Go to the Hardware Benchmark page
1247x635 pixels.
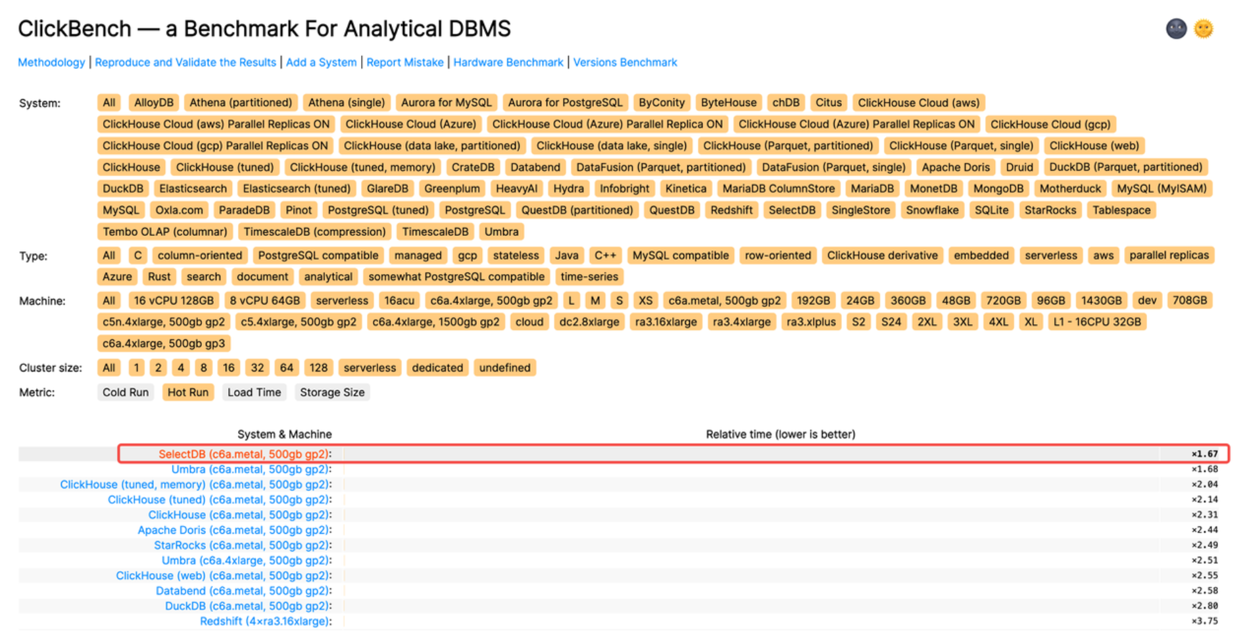tap(508, 62)
